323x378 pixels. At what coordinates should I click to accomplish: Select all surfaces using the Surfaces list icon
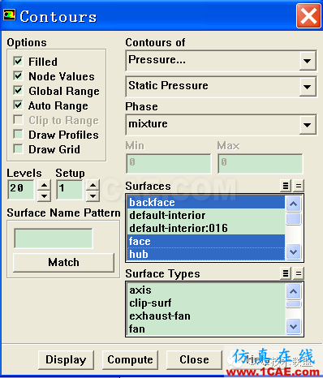286,186
